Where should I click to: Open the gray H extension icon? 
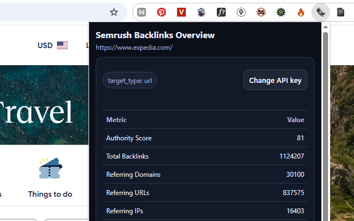pyautogui.click(x=142, y=12)
